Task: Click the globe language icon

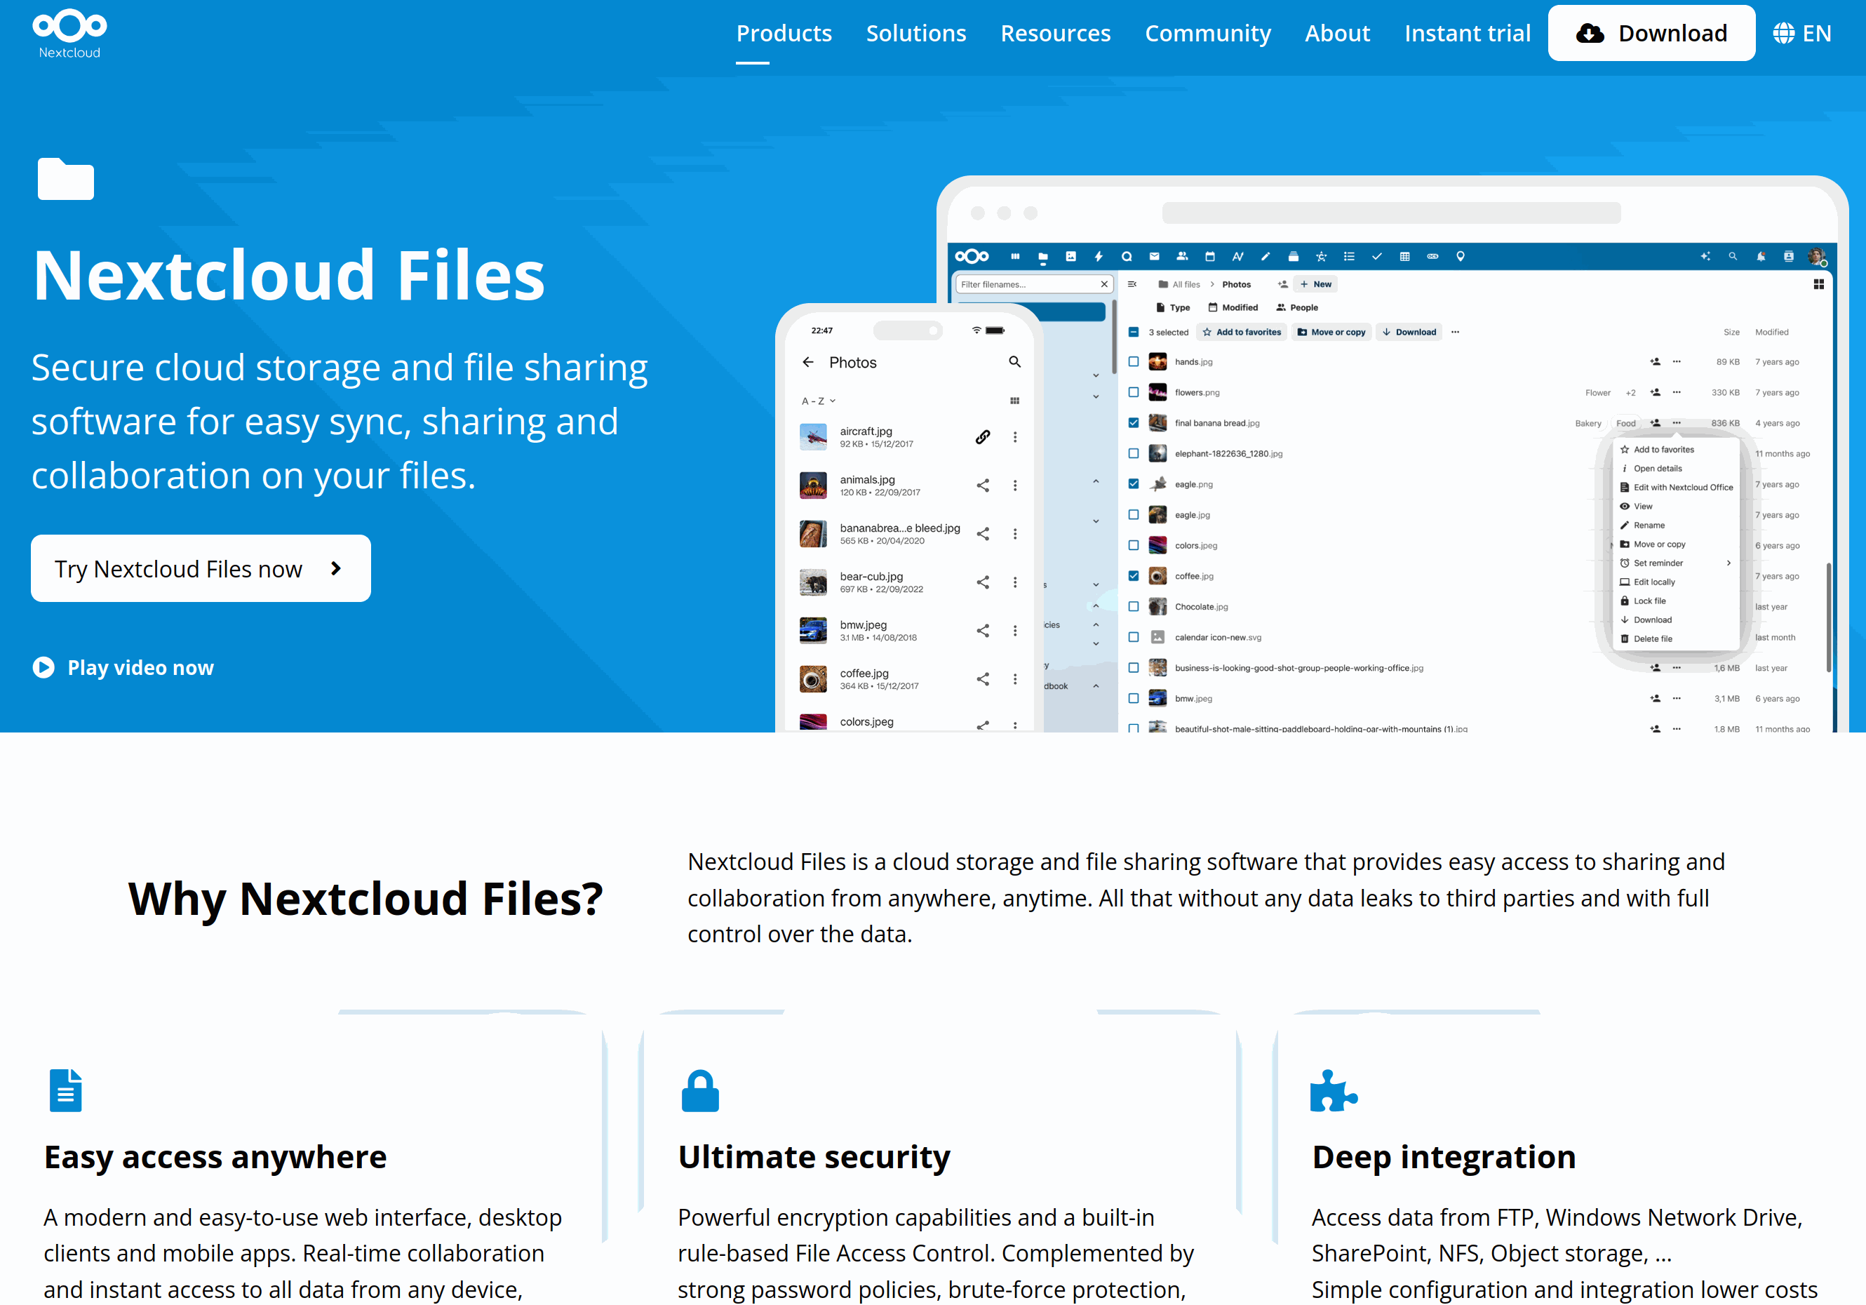Action: 1783,34
